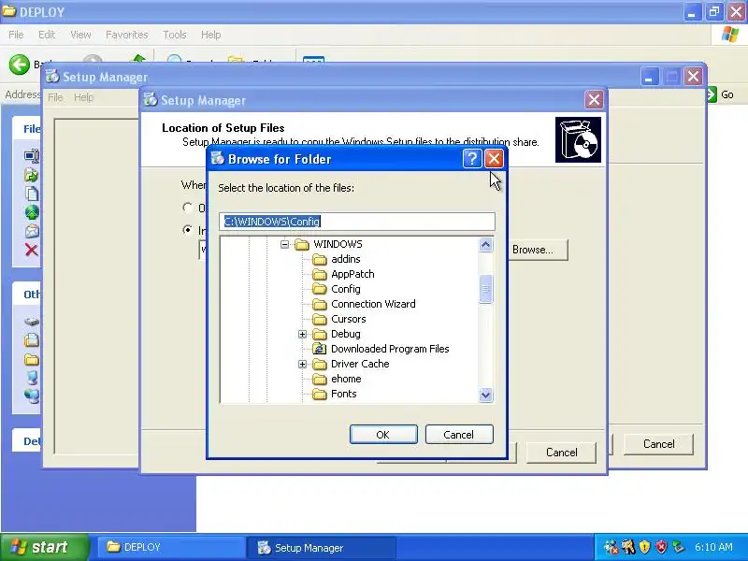Viewport: 748px width, 561px height.
Task: Close the Setup Manager wizard dialog
Action: (594, 100)
